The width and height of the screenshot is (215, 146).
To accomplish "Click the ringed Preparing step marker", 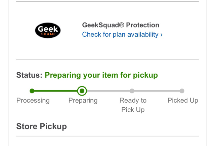I will pyautogui.click(x=82, y=91).
